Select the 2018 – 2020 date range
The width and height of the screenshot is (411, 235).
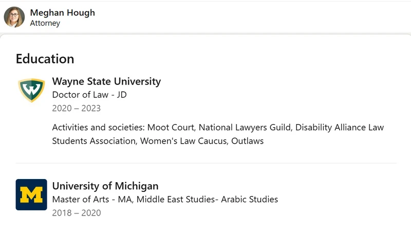click(76, 213)
